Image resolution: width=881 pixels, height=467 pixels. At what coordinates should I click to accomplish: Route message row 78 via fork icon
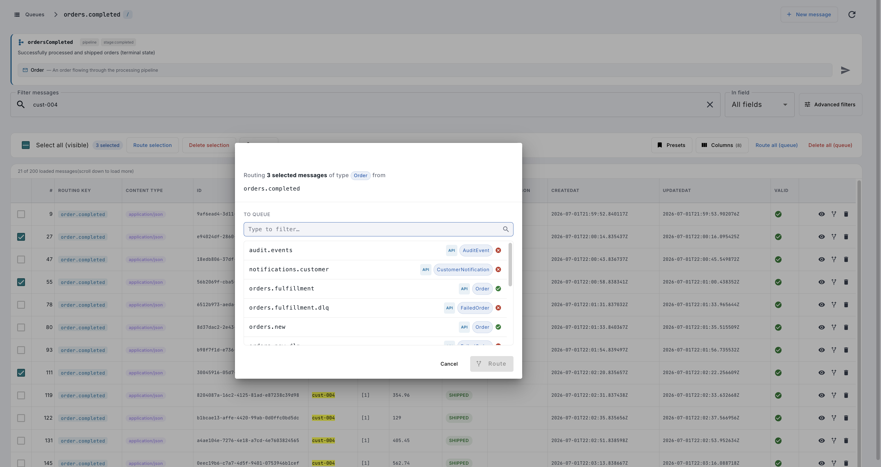pyautogui.click(x=834, y=305)
